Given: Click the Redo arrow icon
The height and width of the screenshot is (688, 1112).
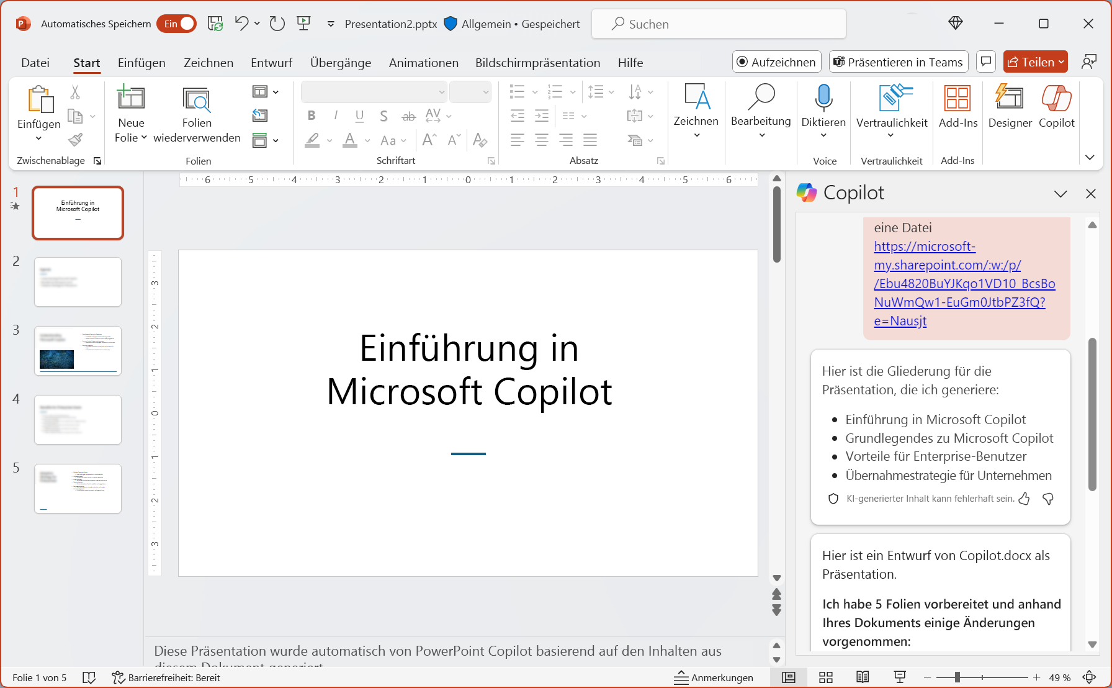Looking at the screenshot, I should pos(277,24).
